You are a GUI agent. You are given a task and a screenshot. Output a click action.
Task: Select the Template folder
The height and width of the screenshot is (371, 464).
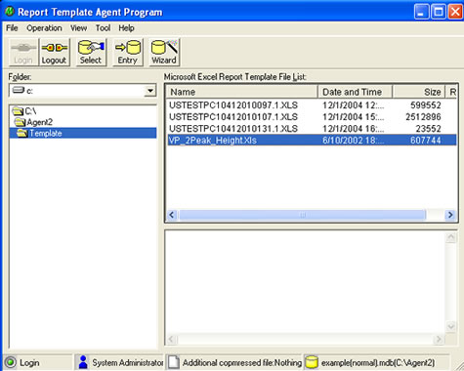pos(83,133)
